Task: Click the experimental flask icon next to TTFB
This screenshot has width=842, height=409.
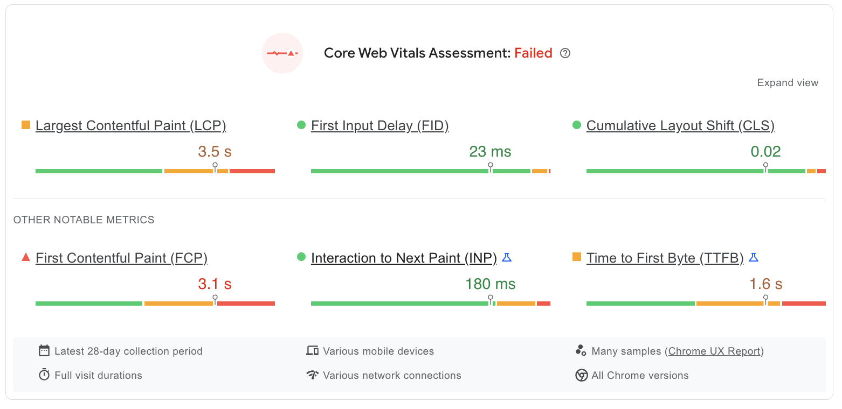Action: coord(753,257)
